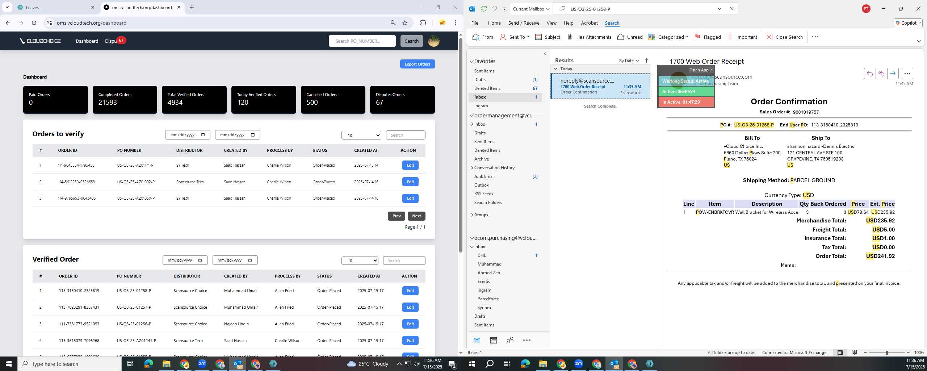This screenshot has height=371, width=927.
Task: Click zoom out minus on status bar
Action: click(x=865, y=353)
